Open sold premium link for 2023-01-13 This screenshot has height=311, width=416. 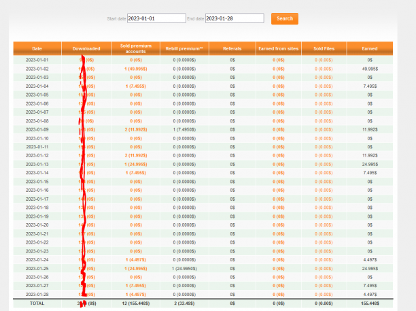tap(136, 165)
